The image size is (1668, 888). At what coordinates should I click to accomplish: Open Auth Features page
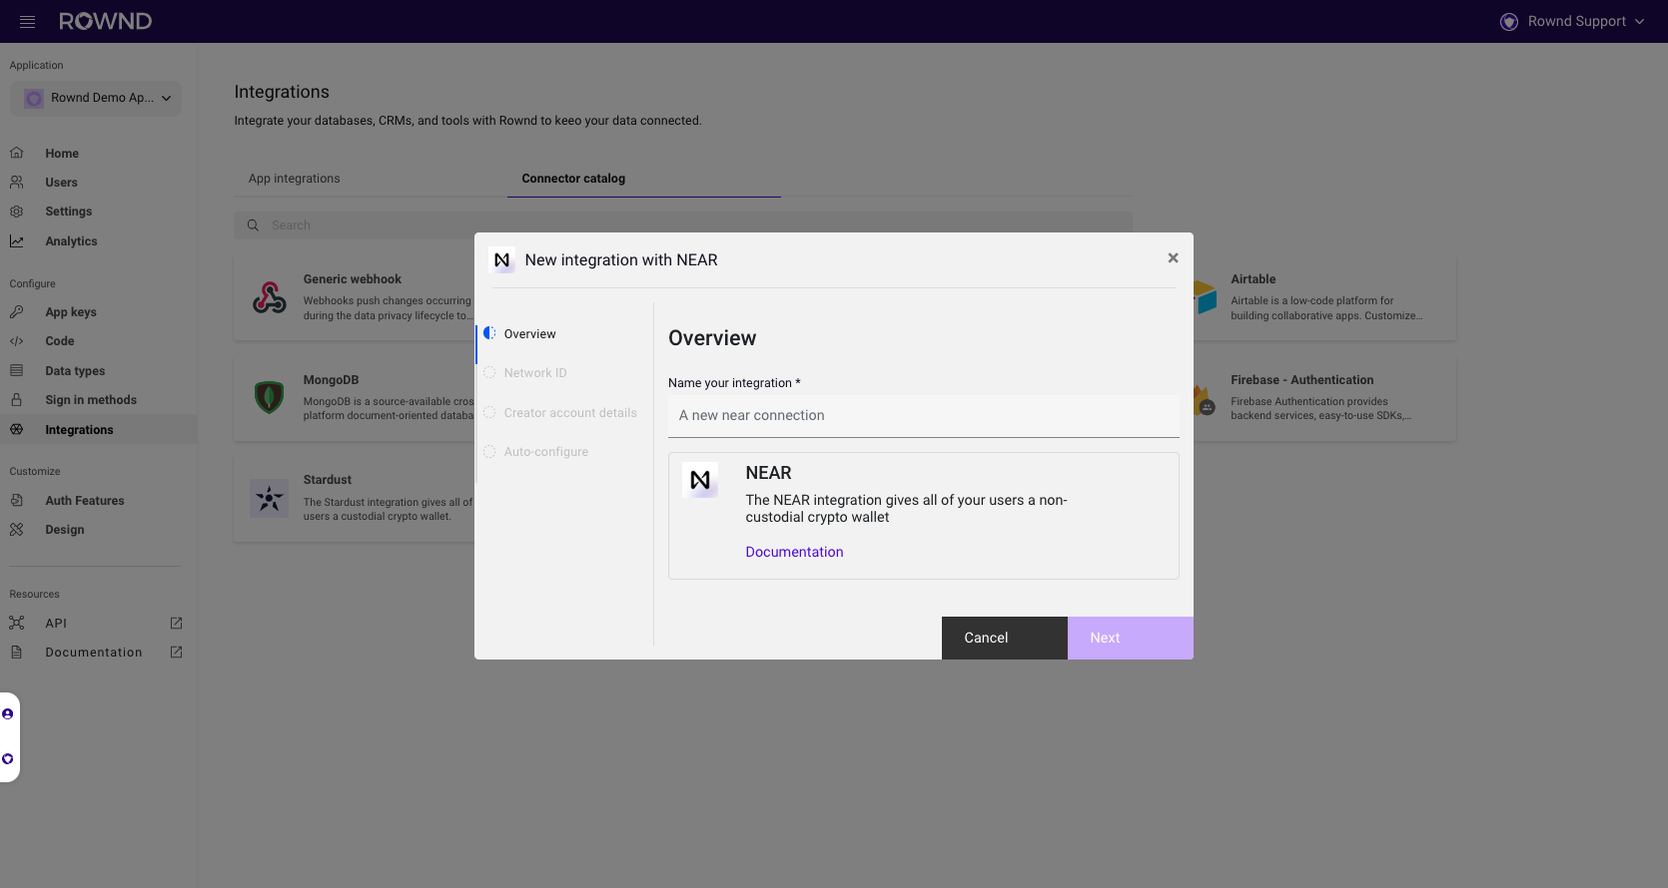click(x=85, y=501)
